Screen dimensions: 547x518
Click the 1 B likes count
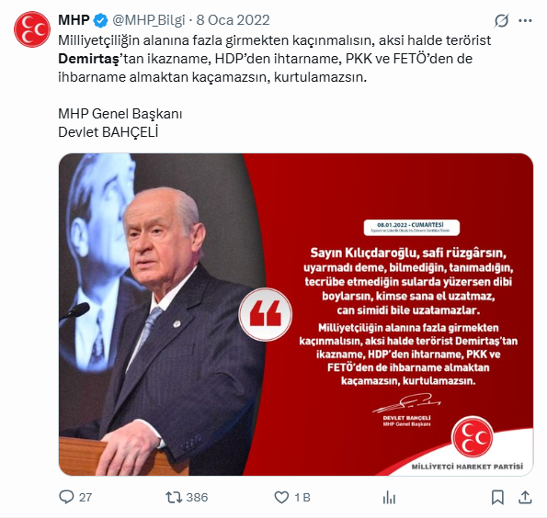click(302, 498)
